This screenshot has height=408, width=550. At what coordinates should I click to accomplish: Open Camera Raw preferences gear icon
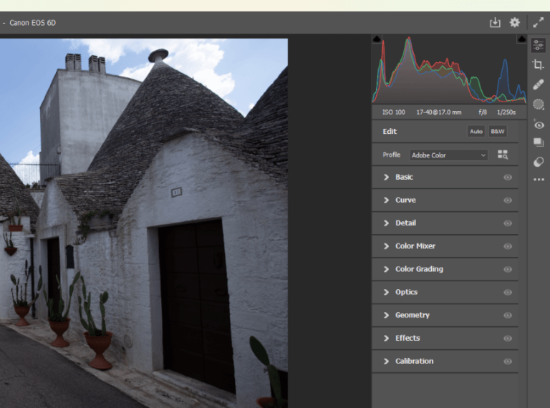click(x=515, y=23)
